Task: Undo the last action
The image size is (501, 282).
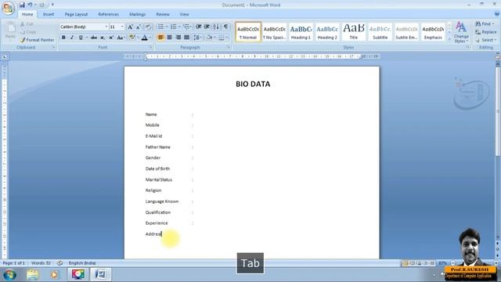Action: 30,5
